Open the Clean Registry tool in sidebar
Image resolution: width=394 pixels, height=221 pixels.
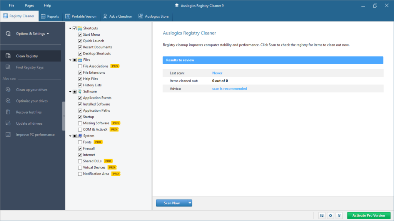(x=28, y=55)
